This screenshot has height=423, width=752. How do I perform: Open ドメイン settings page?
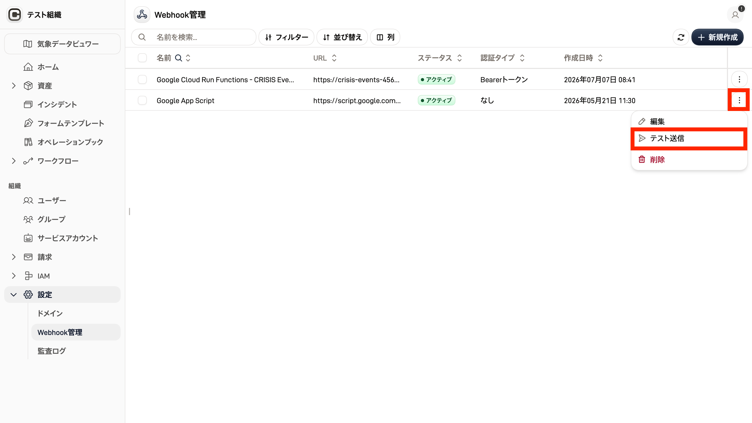pyautogui.click(x=76, y=314)
